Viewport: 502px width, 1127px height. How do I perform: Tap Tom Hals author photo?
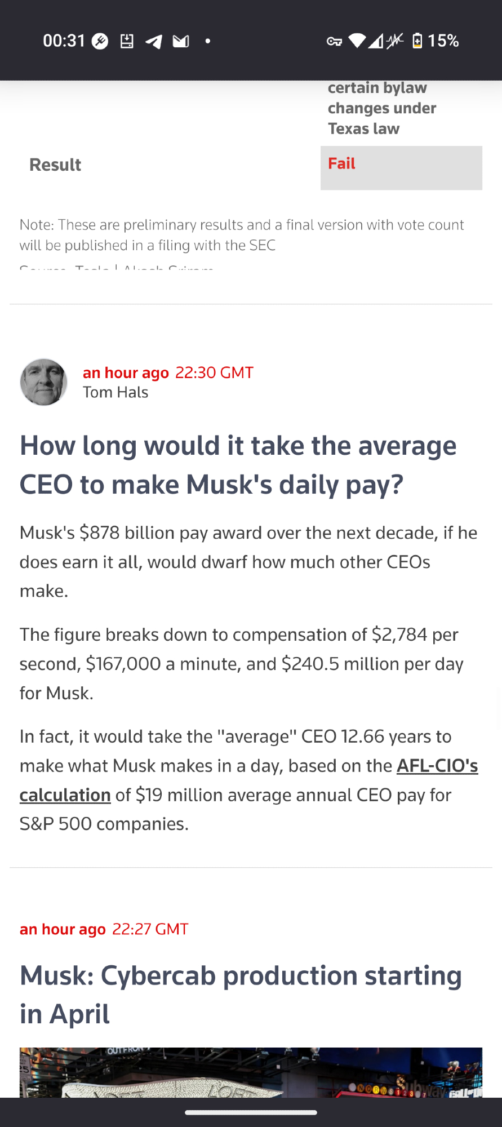tap(43, 382)
